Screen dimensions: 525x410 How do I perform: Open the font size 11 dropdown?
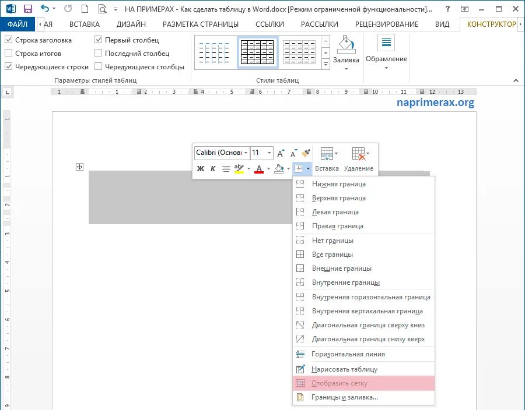(269, 153)
